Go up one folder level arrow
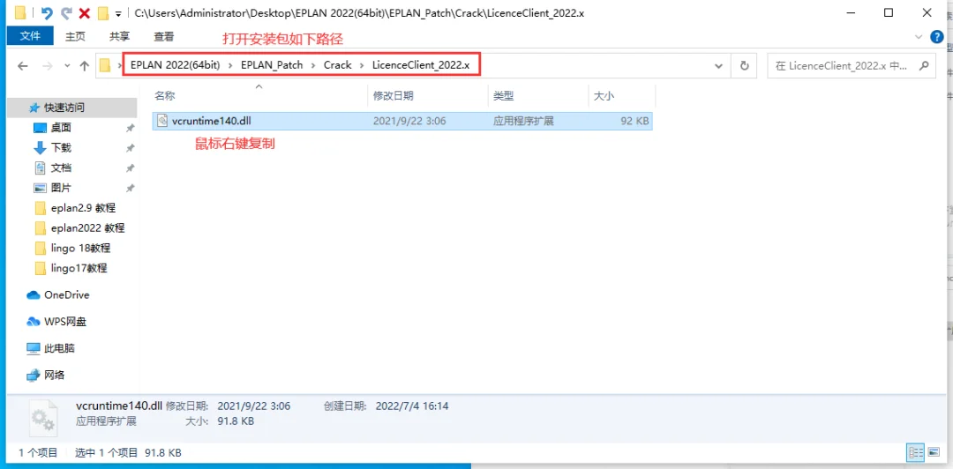Image resolution: width=953 pixels, height=469 pixels. pyautogui.click(x=85, y=65)
